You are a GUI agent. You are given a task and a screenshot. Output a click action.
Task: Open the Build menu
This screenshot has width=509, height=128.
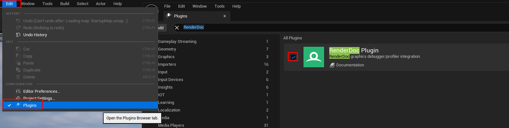65,4
